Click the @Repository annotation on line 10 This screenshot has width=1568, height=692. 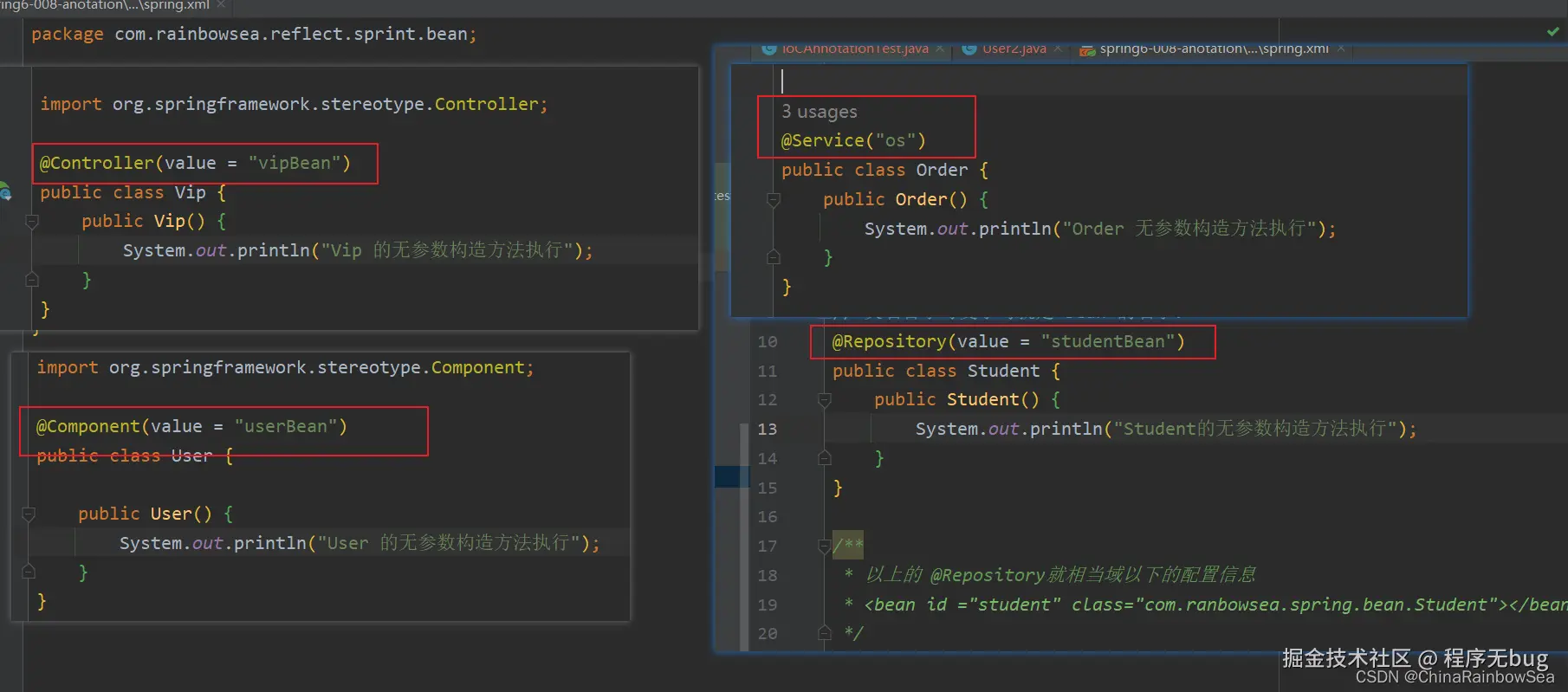tap(889, 341)
